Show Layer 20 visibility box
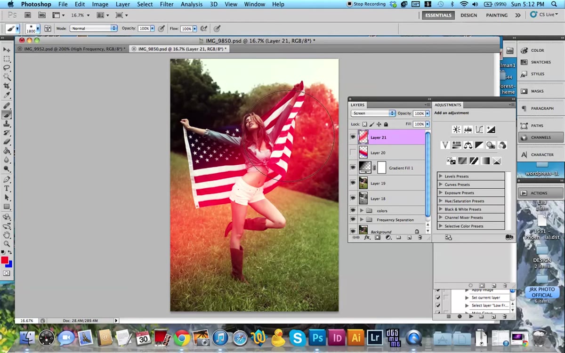565x353 pixels. [x=353, y=152]
